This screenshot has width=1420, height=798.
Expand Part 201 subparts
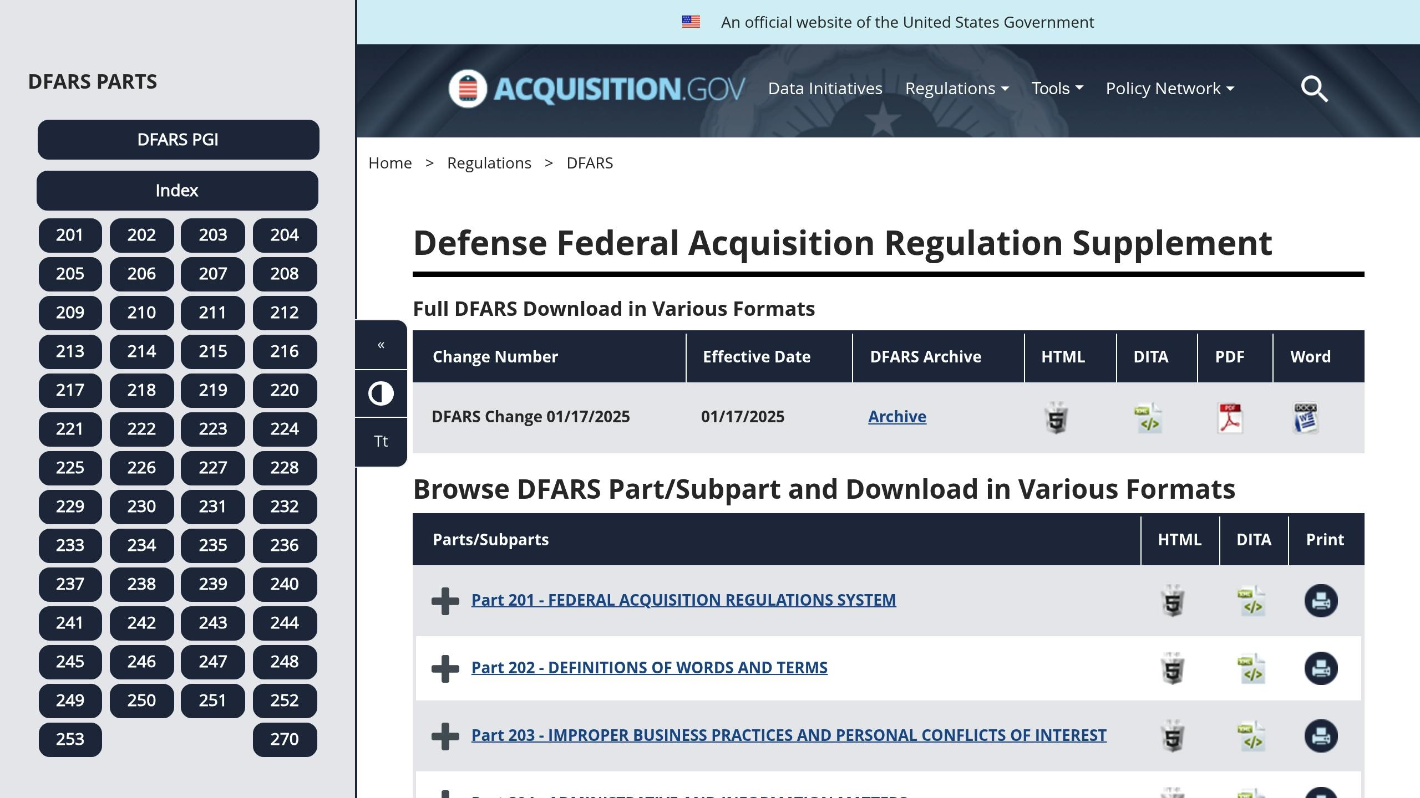pyautogui.click(x=445, y=601)
